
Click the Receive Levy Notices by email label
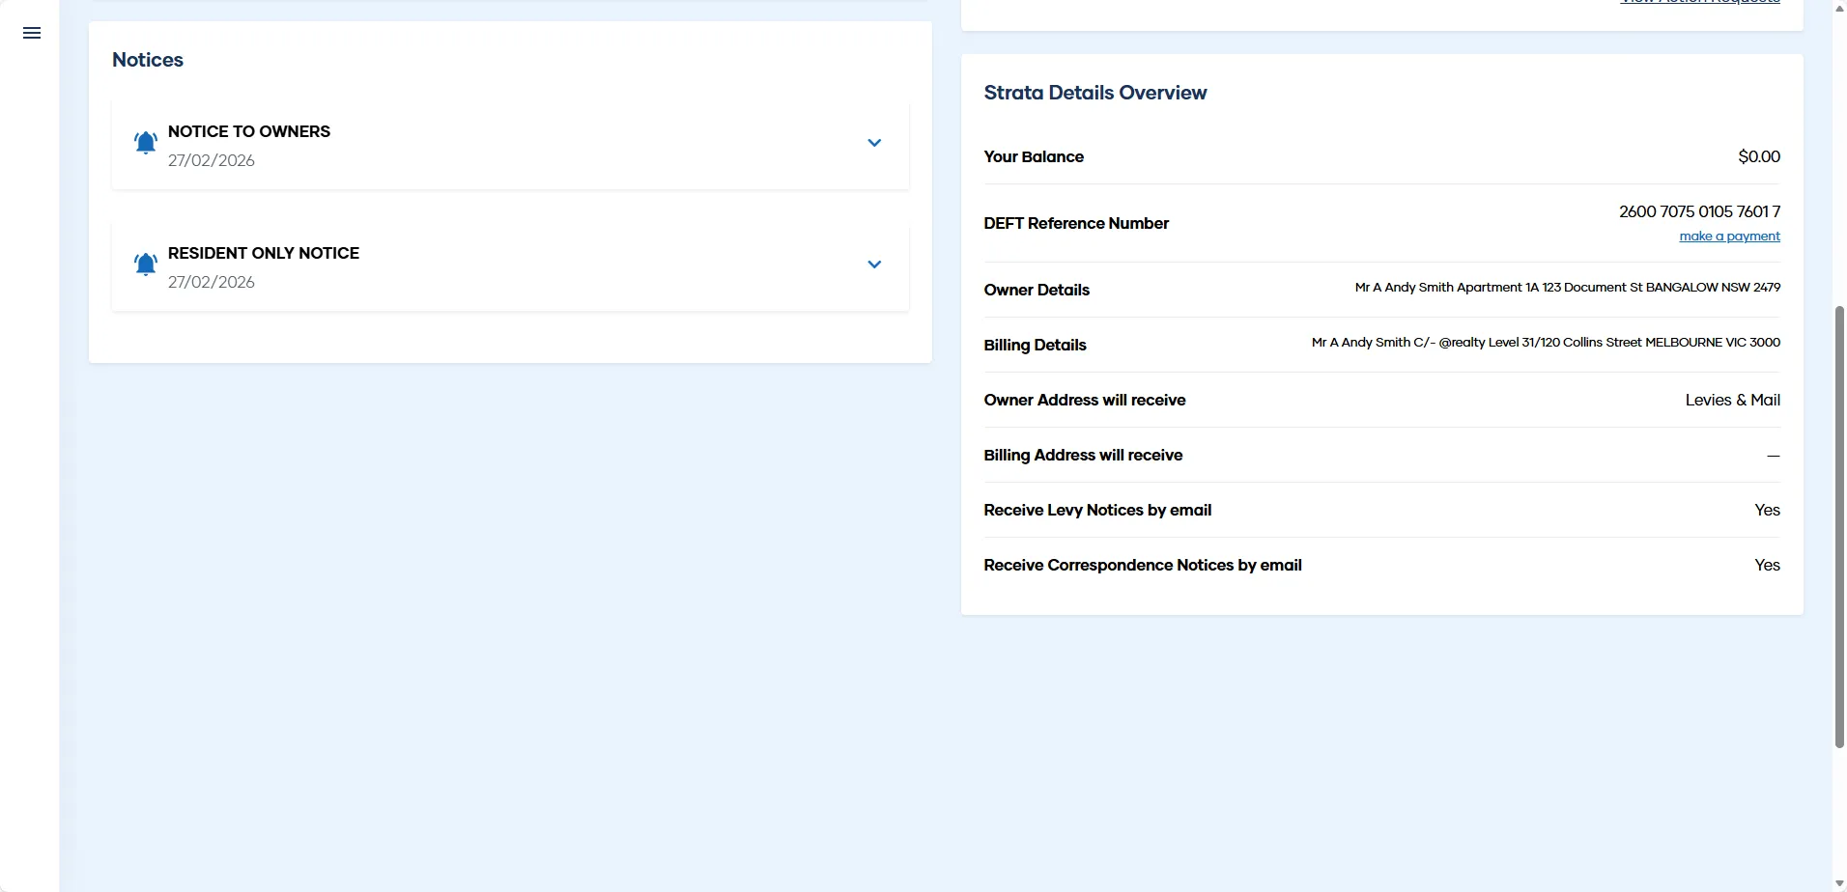point(1097,510)
